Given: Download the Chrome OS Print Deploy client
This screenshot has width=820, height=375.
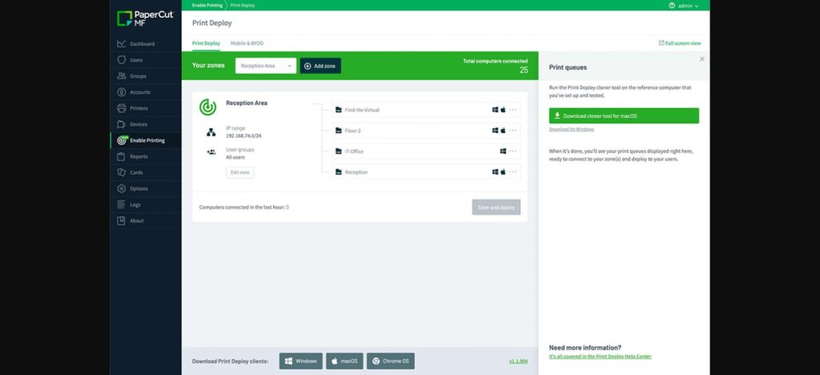Looking at the screenshot, I should tap(391, 361).
